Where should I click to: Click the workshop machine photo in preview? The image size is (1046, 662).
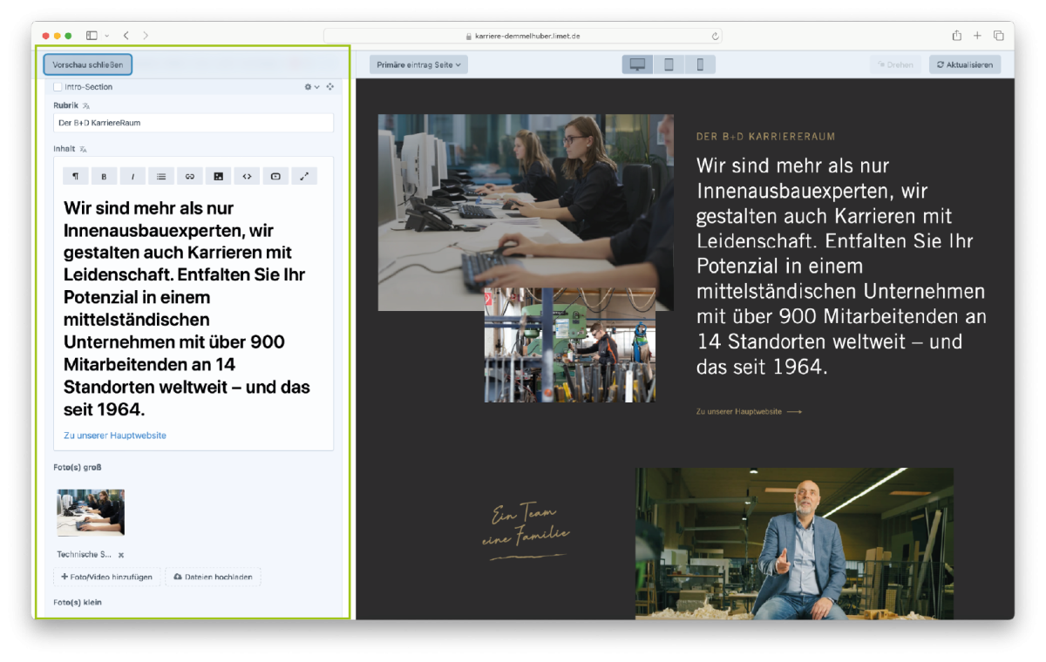click(x=570, y=345)
